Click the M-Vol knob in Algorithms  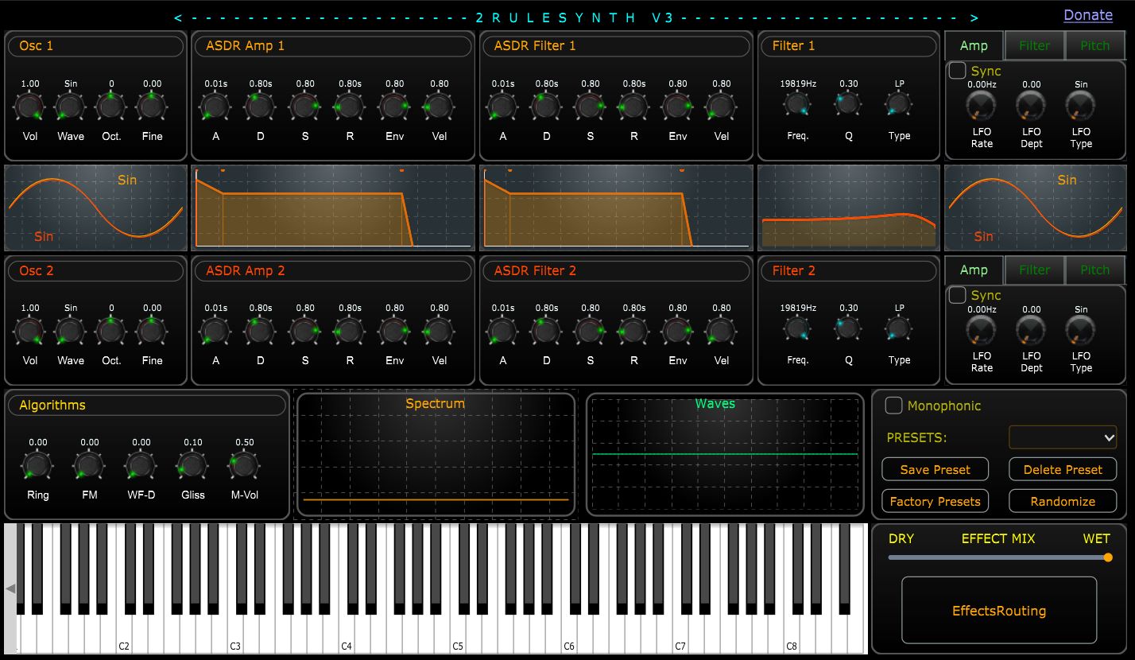click(x=244, y=464)
